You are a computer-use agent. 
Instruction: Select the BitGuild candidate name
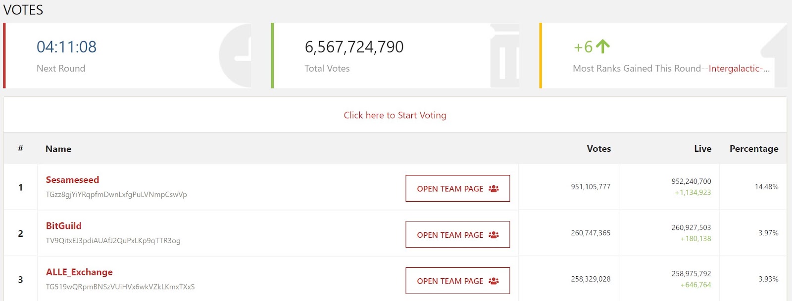[64, 226]
